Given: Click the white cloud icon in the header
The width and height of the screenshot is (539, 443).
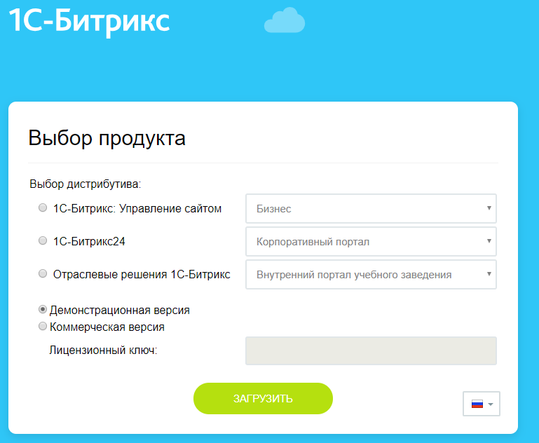Looking at the screenshot, I should click(x=284, y=20).
